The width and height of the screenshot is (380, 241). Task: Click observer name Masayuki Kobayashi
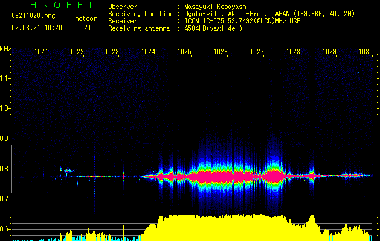click(x=217, y=7)
